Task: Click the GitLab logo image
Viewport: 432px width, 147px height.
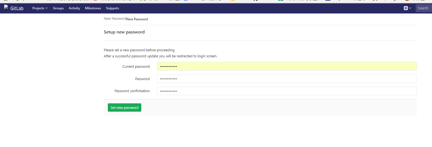Action: click(6, 7)
